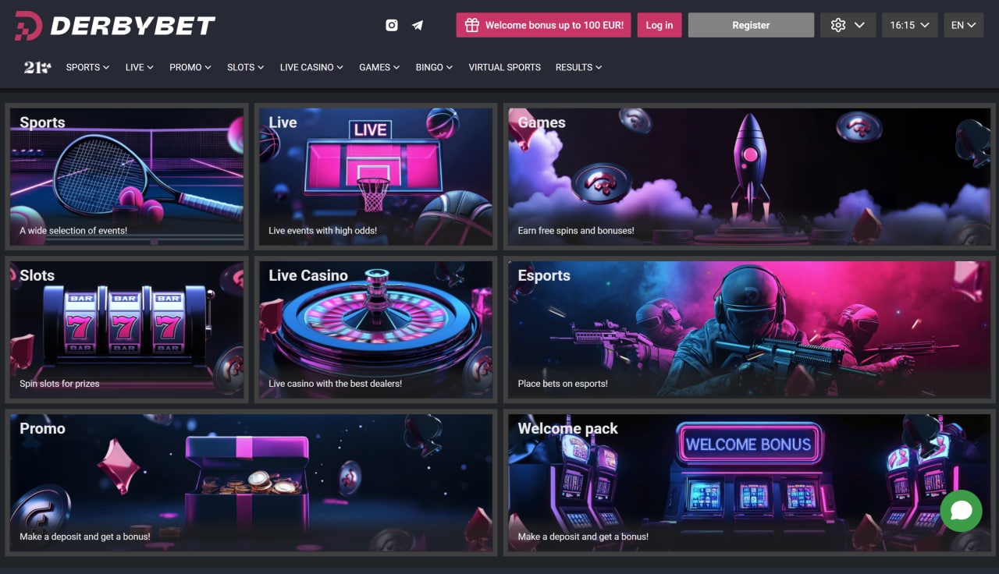
Task: Click the gift icon in welcome bonus banner
Action: (471, 25)
